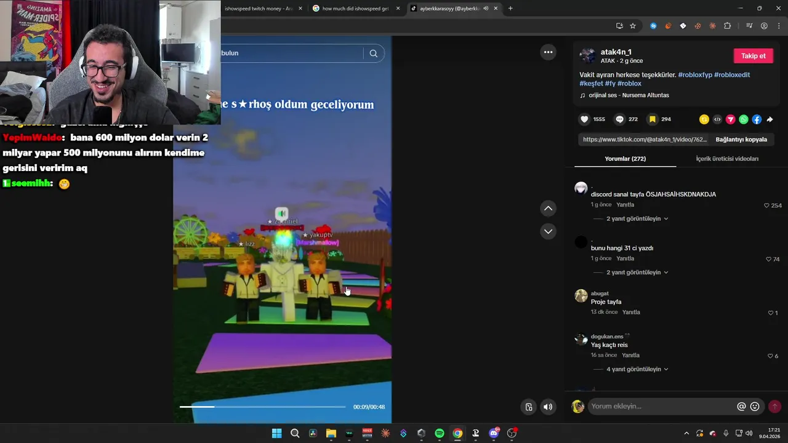
Task: Open the Extensions puzzle menu
Action: tap(727, 26)
